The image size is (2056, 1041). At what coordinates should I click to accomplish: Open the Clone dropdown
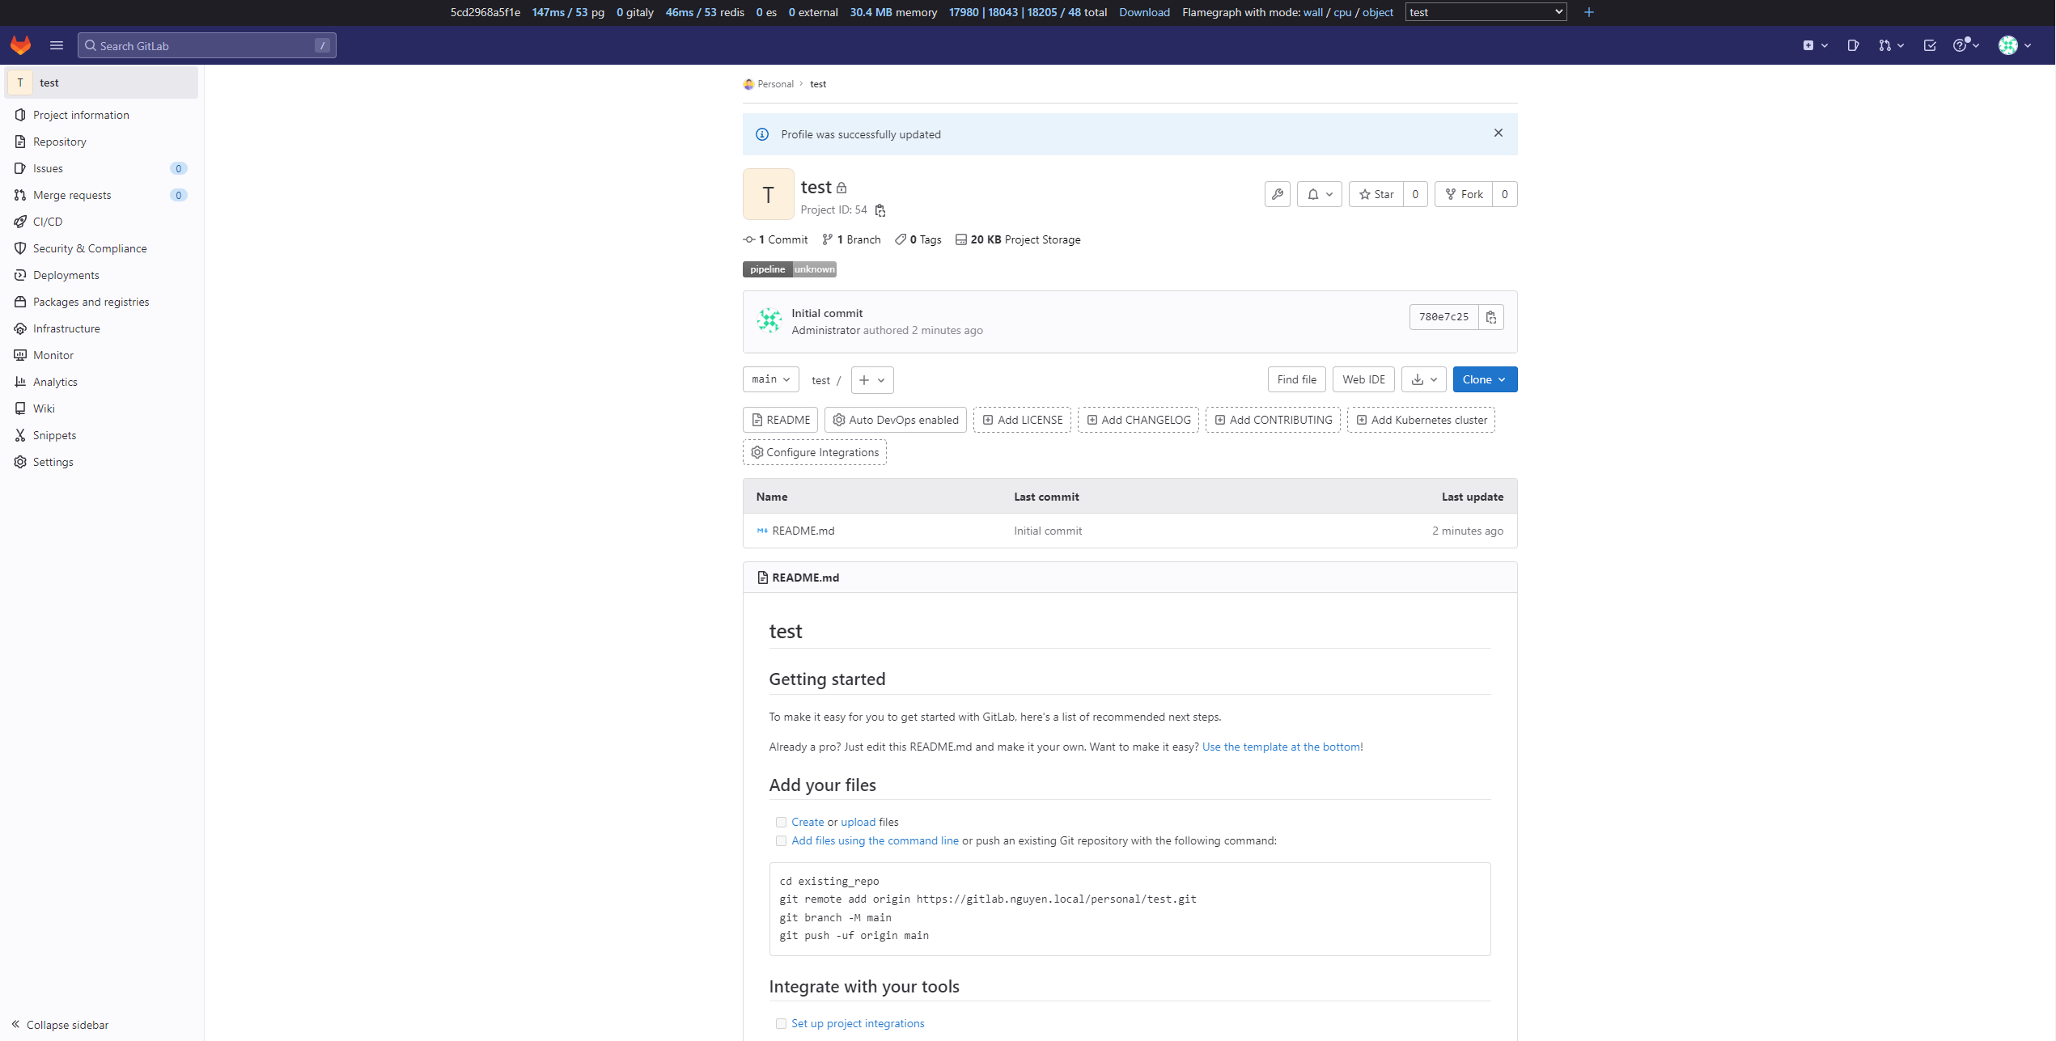pyautogui.click(x=1485, y=379)
